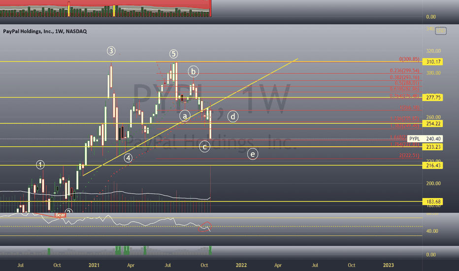
Task: Click the 0.236(299.54) Fibonacci level label
Action: tap(404, 70)
